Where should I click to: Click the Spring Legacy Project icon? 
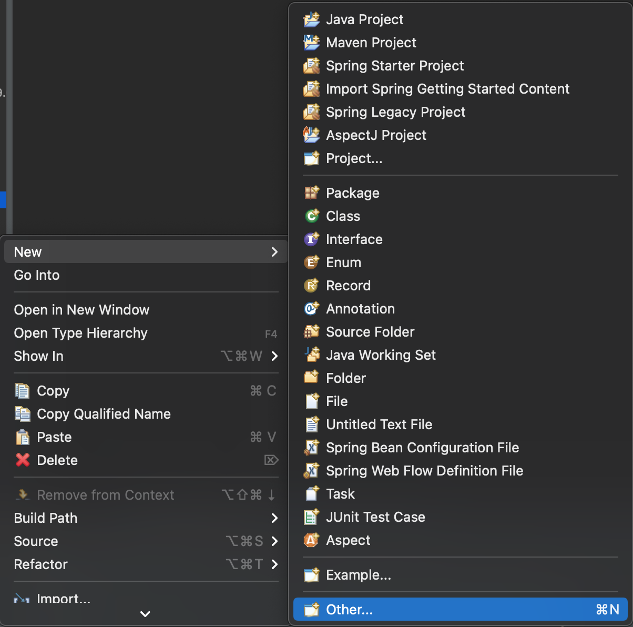tap(311, 112)
